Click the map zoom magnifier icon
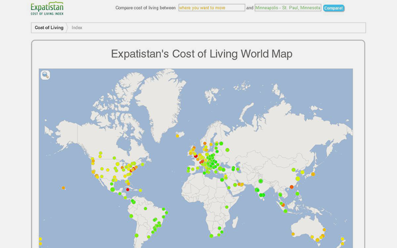The height and width of the screenshot is (248, 397). [x=45, y=75]
